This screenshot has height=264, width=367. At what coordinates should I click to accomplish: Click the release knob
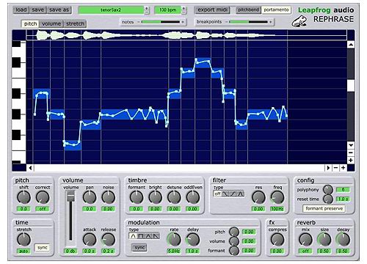(109, 240)
